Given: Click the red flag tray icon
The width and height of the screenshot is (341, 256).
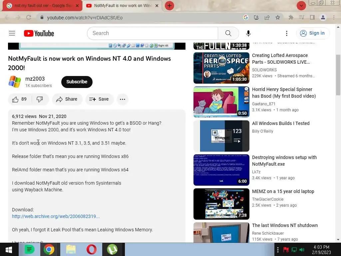Looking at the screenshot, I should [286, 250].
